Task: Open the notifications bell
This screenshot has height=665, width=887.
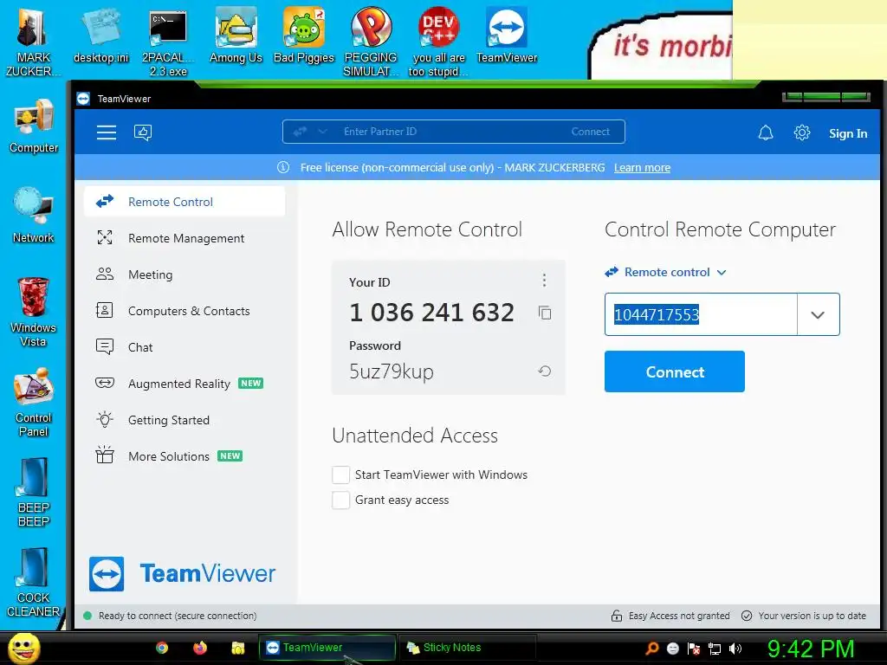Action: 766,132
